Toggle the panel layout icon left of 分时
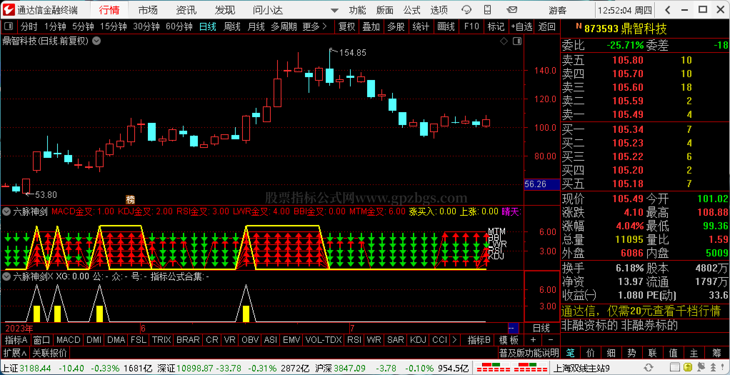 (x=9, y=26)
